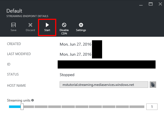Viewport: 164px width, 120px height.
Task: Click the Last Modified date value
Action: [75, 54]
